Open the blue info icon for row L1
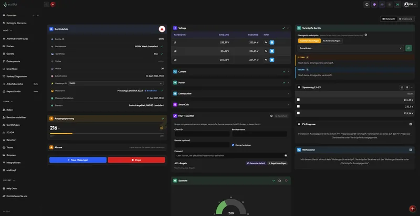Image resolution: width=420 pixels, height=216 pixels. click(x=272, y=42)
